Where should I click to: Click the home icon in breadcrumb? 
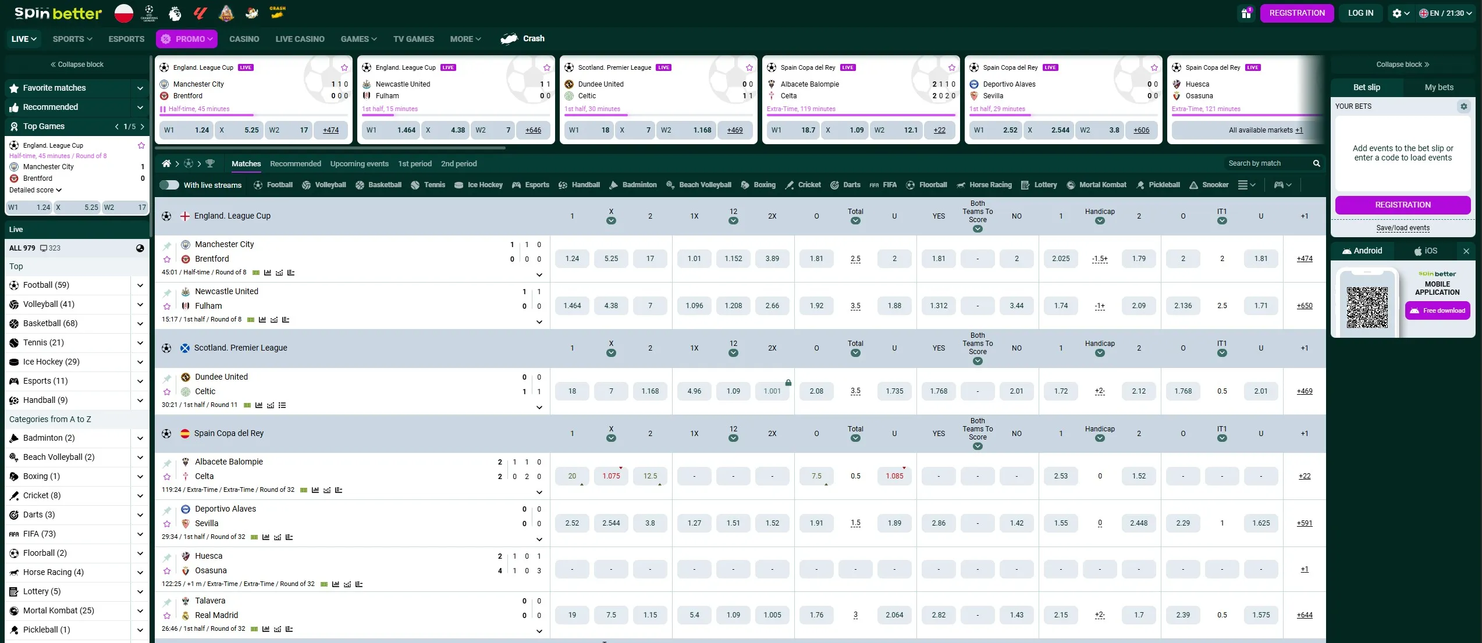pos(166,164)
